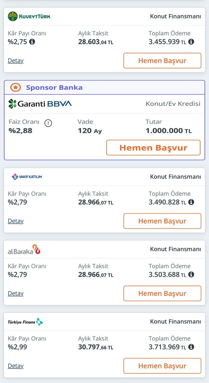
Task: Click info icon next to 3.455.939 TL total
Action: coord(191,41)
